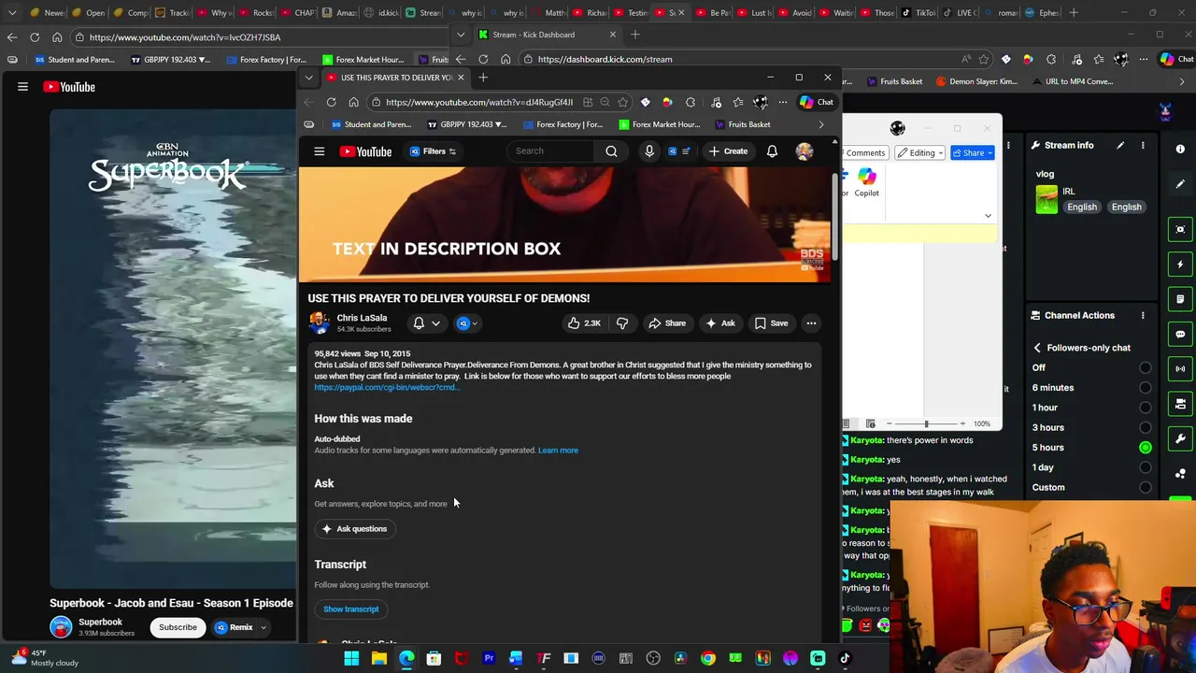
Task: Click YouTube page vertical scrollbar
Action: tap(833, 218)
